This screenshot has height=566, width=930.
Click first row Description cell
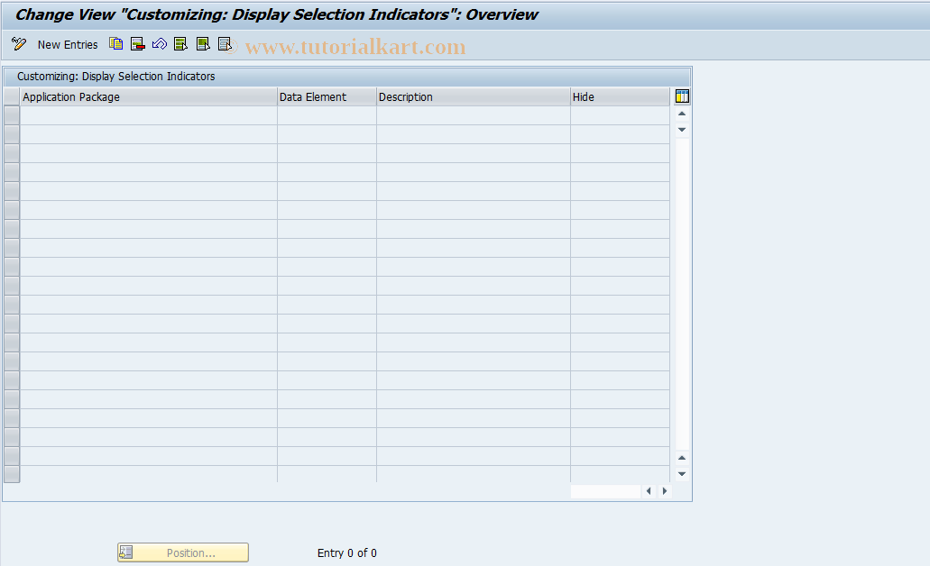[x=474, y=115]
